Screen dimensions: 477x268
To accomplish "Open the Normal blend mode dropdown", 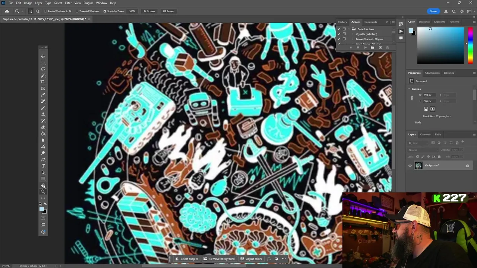I will pos(423,150).
